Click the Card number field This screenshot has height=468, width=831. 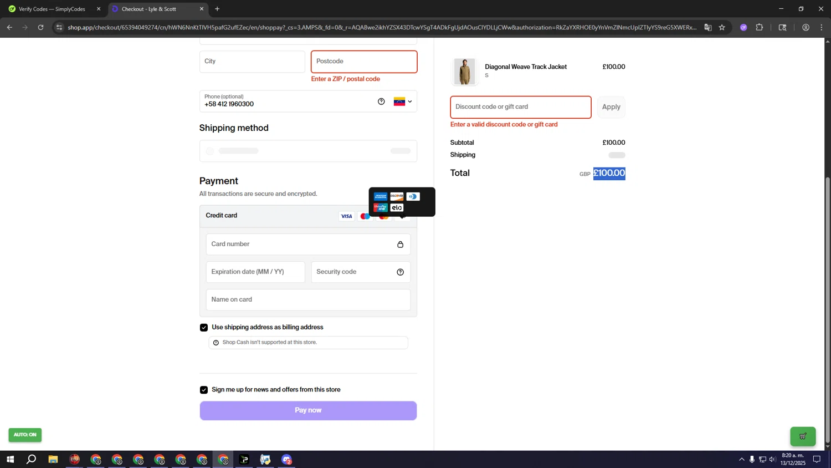(308, 245)
